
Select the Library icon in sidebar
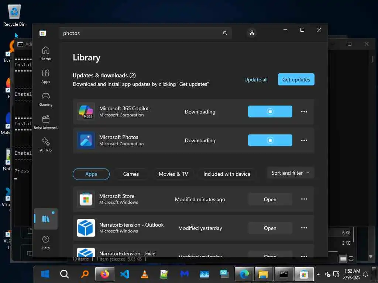tap(45, 219)
